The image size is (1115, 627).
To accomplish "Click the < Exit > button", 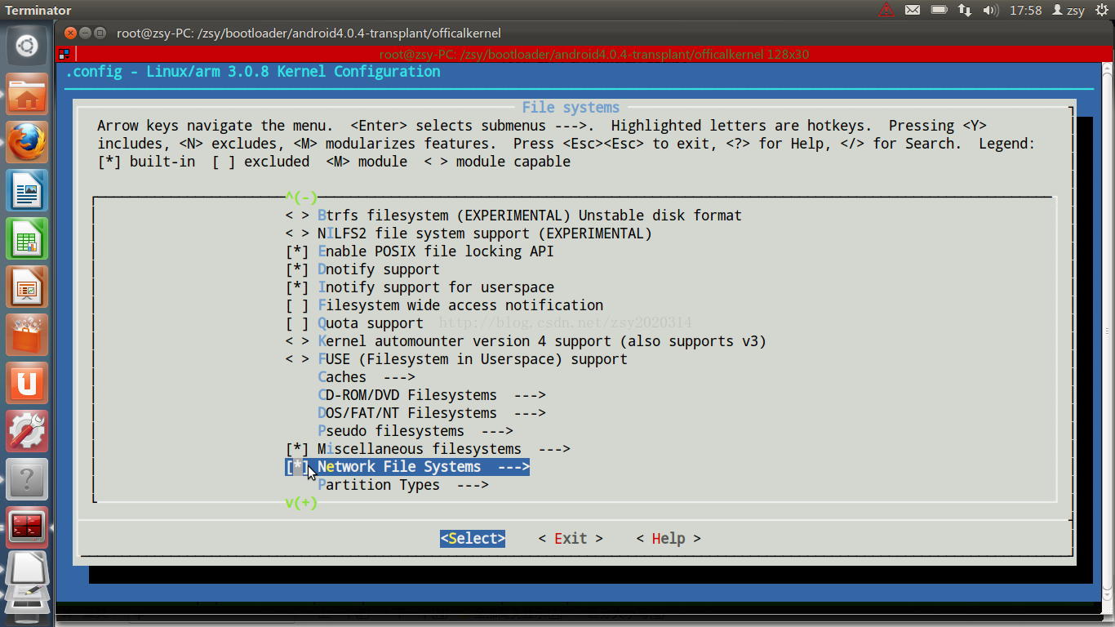I will point(571,539).
